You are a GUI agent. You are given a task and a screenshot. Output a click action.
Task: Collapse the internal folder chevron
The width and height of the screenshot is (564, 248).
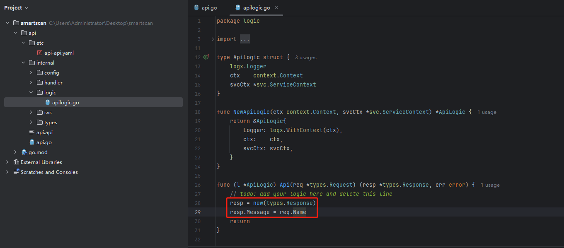(x=23, y=63)
